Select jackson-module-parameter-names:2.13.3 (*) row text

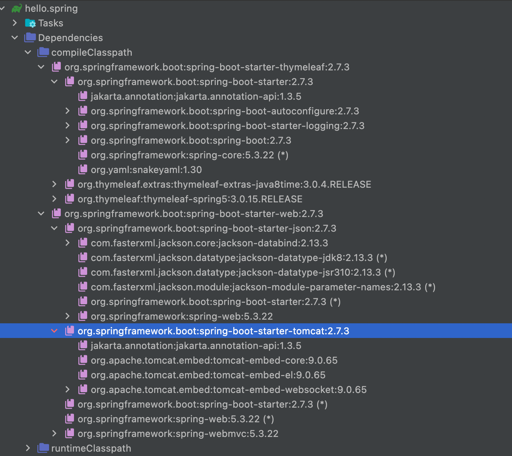click(x=263, y=287)
